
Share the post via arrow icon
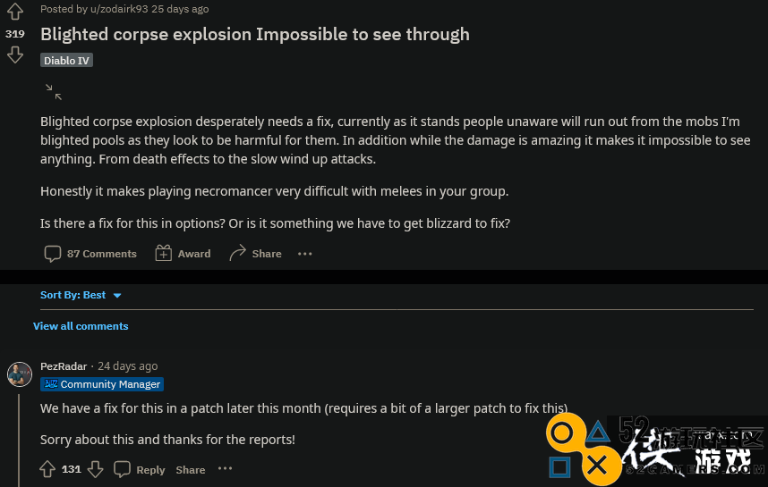click(255, 254)
